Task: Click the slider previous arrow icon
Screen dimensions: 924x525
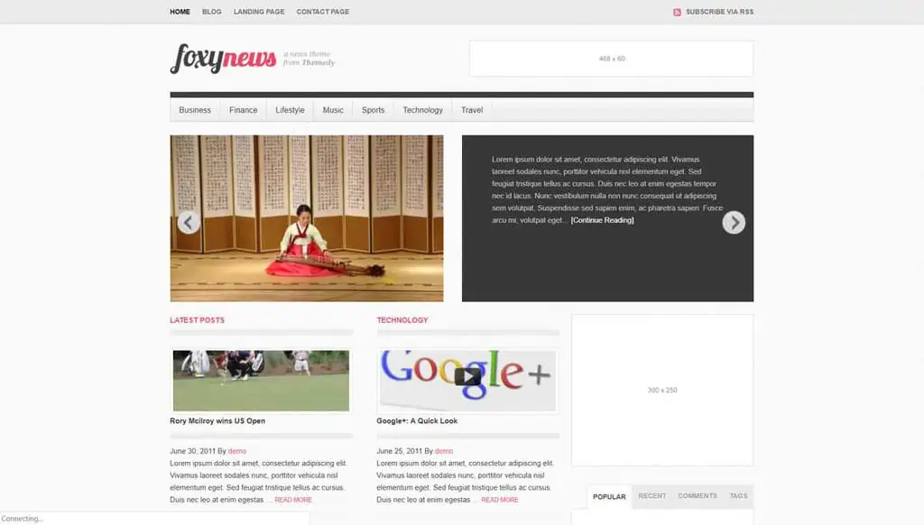Action: [x=189, y=222]
